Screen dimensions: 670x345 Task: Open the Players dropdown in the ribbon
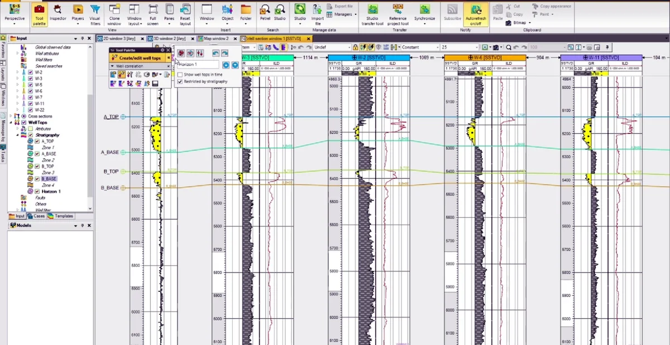click(x=78, y=14)
